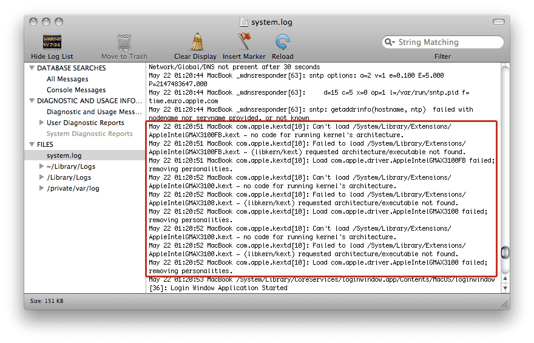
Task: Insert a marker with the flag icon
Action: [244, 41]
